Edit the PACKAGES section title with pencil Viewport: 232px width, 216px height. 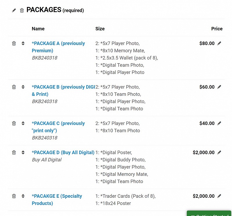[x=14, y=10]
